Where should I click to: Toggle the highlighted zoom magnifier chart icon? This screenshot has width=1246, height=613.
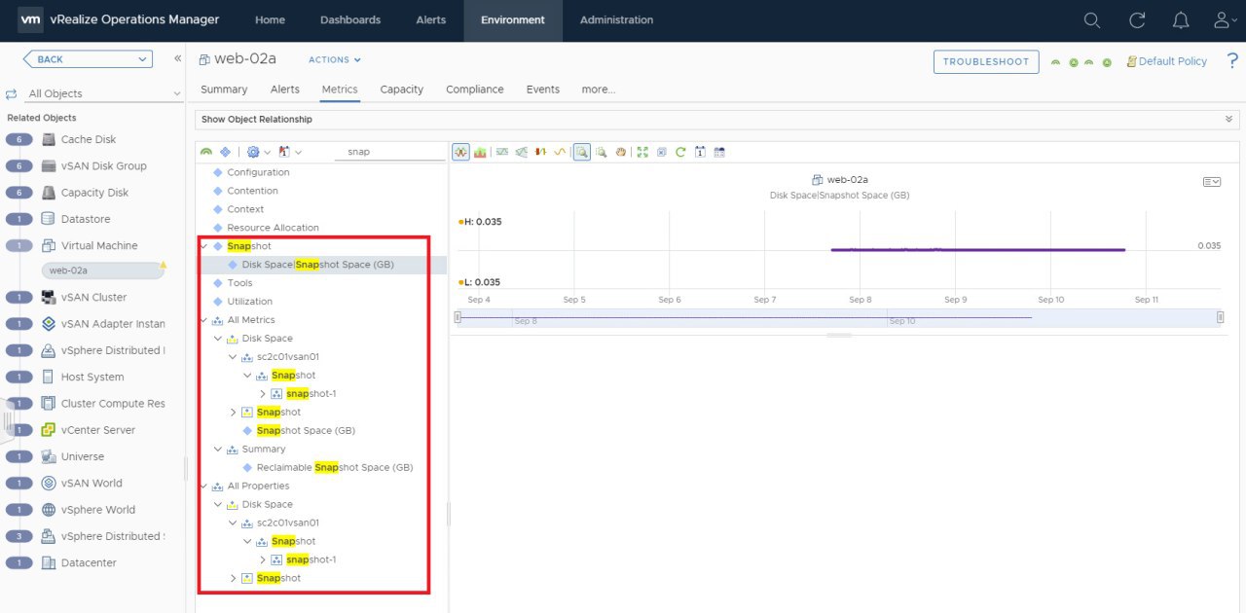point(581,152)
